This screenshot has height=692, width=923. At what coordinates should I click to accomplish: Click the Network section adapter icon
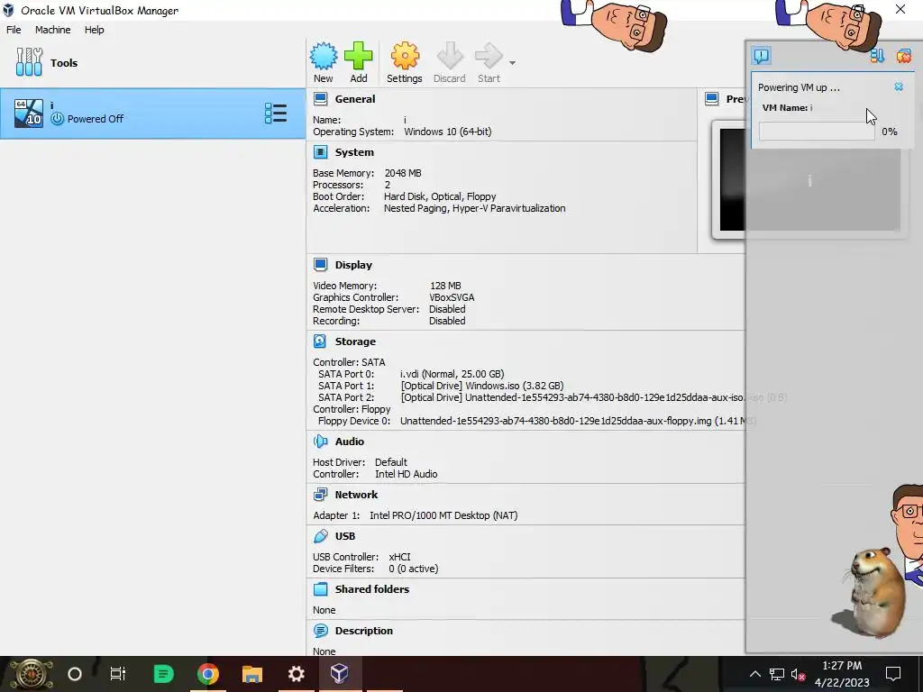pyautogui.click(x=320, y=495)
